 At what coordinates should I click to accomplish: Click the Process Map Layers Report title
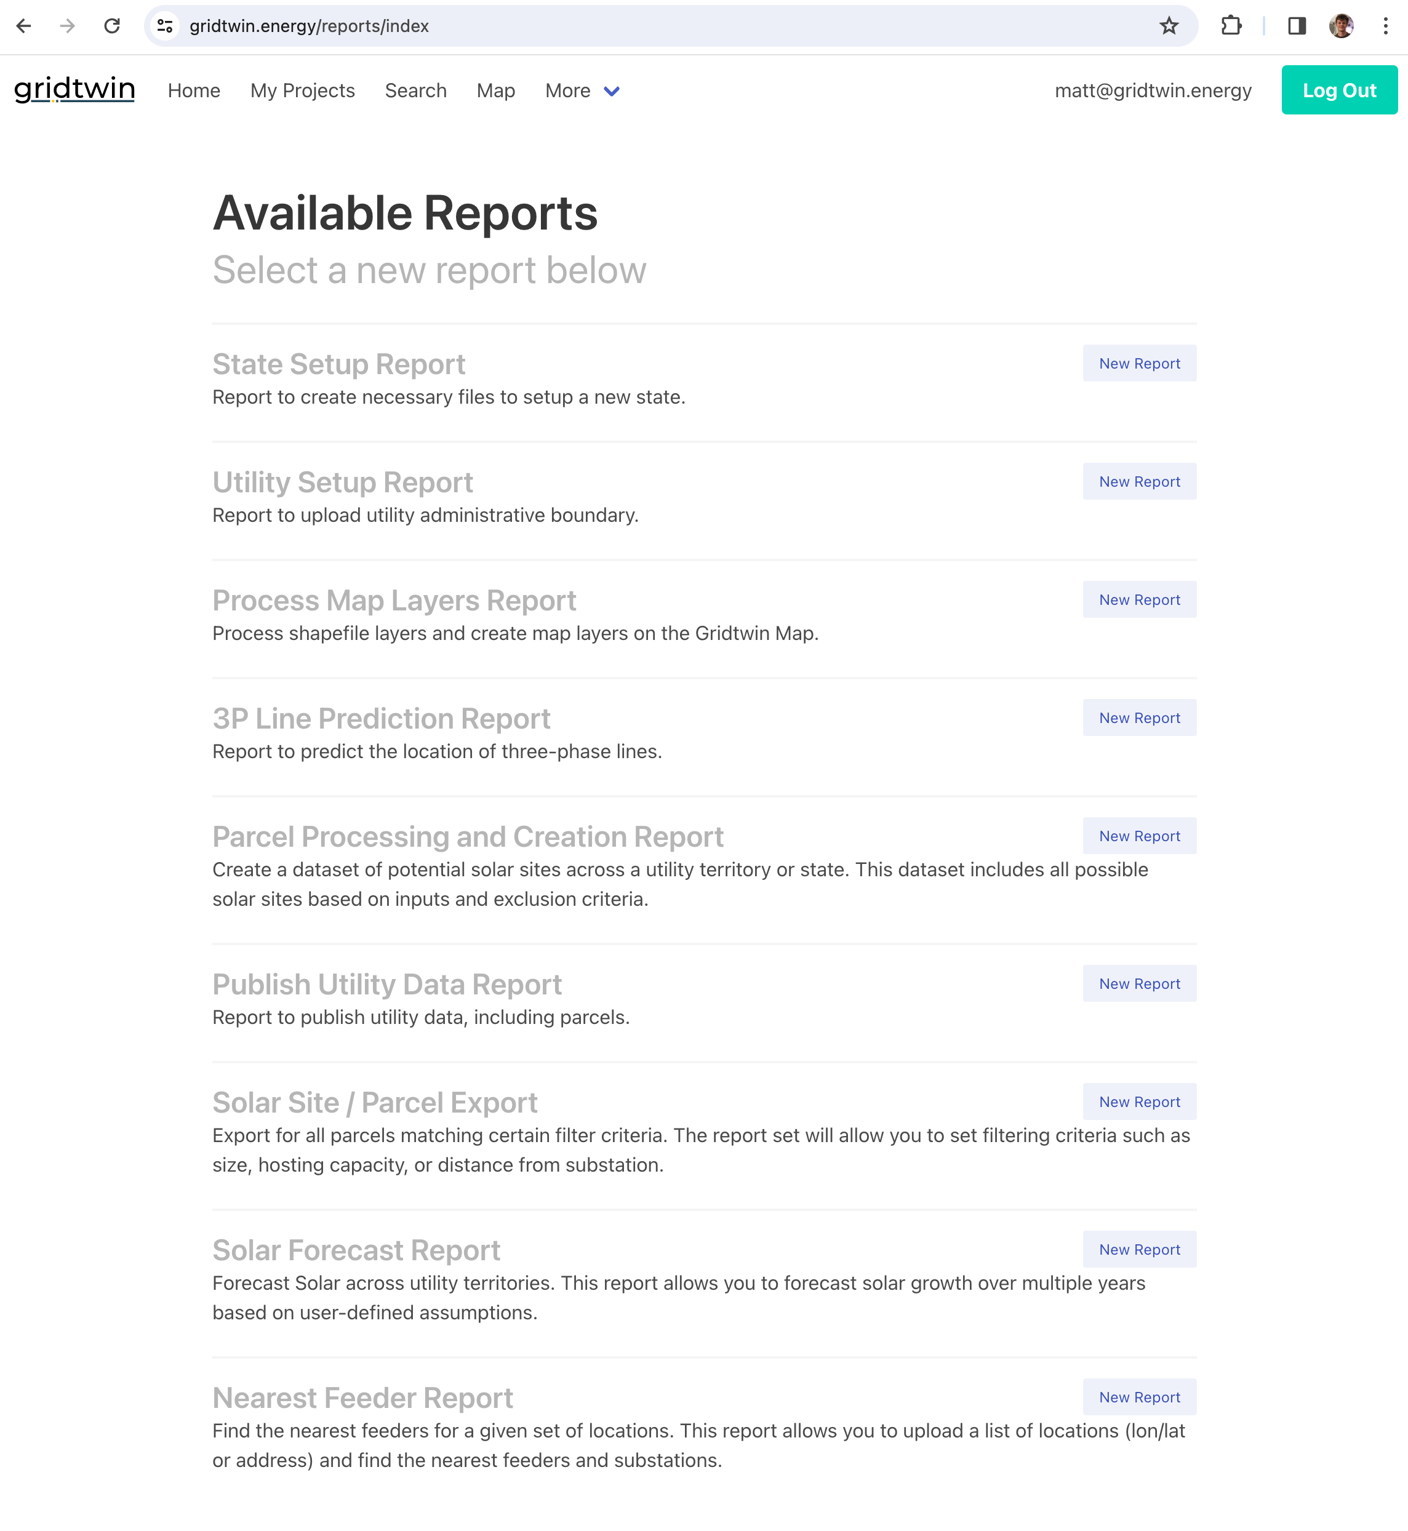pos(394,600)
